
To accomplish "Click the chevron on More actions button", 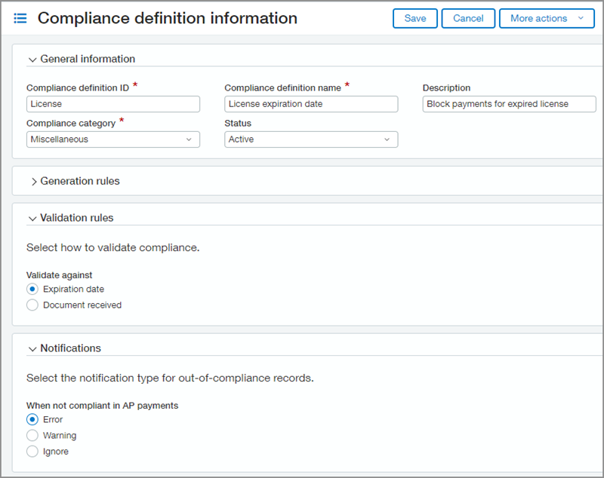I will (582, 18).
